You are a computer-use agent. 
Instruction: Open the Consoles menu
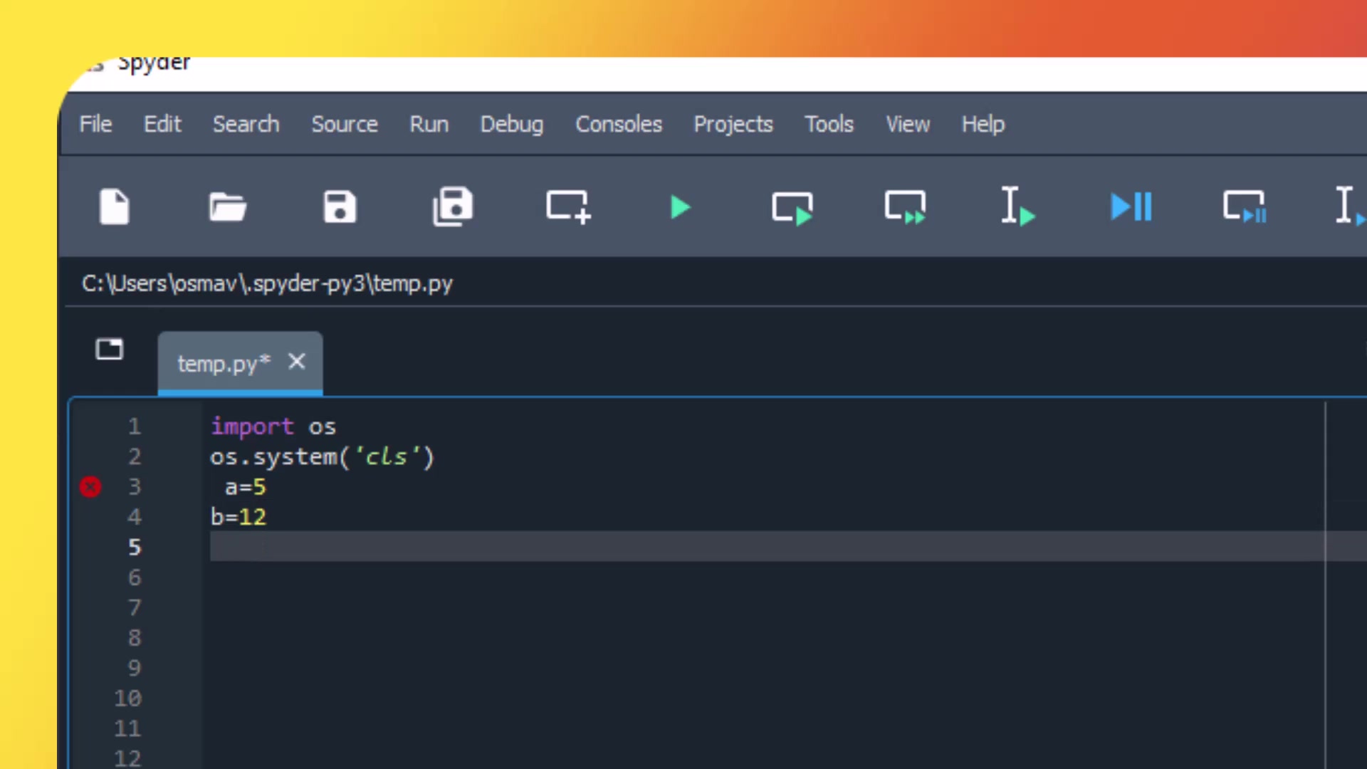pos(618,124)
